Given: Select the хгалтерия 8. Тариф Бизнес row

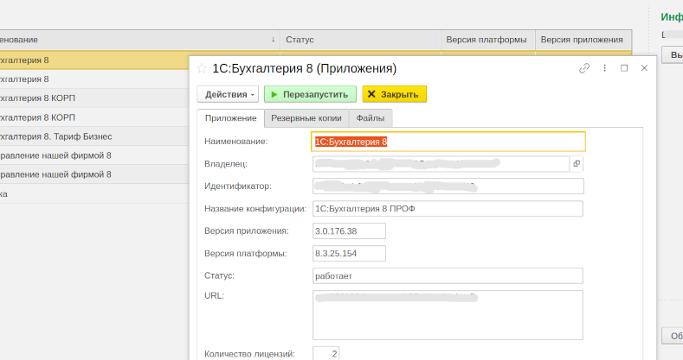Looking at the screenshot, I should click(x=94, y=136).
